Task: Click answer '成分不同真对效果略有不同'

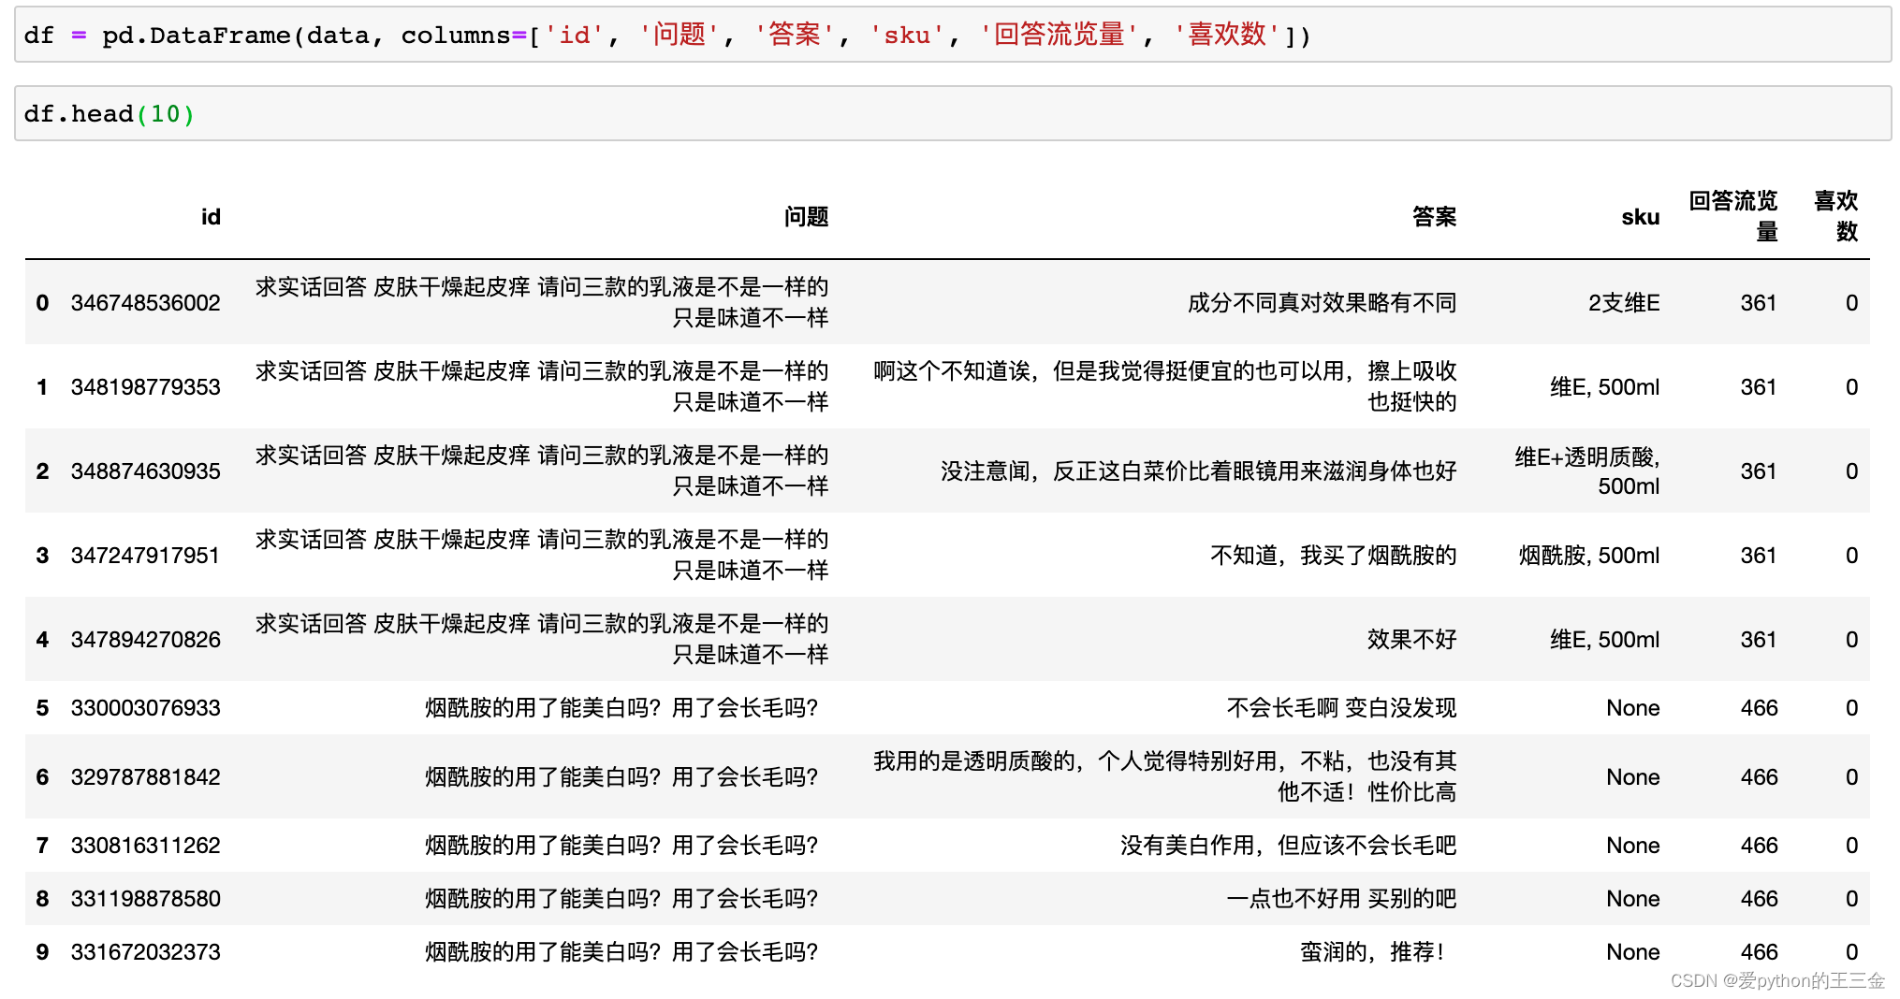Action: [1322, 303]
